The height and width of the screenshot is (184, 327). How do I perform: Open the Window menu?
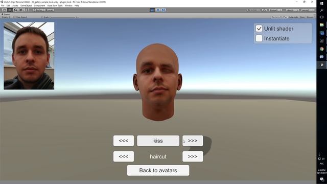pyautogui.click(x=68, y=6)
